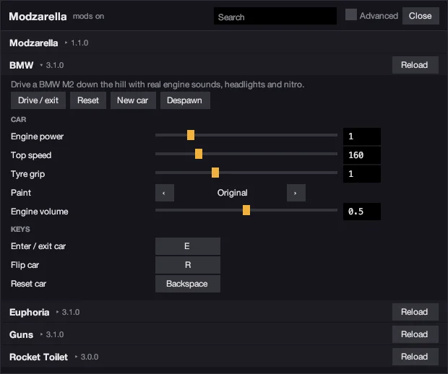The height and width of the screenshot is (374, 448).
Task: Click the Modzarella title in the header
Action: point(38,17)
